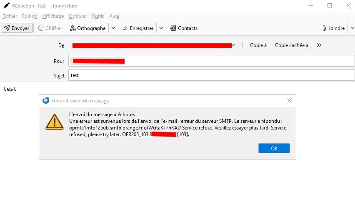Click the error text 'Service refuse. Veuillez essayer plus tard.'

(226, 128)
